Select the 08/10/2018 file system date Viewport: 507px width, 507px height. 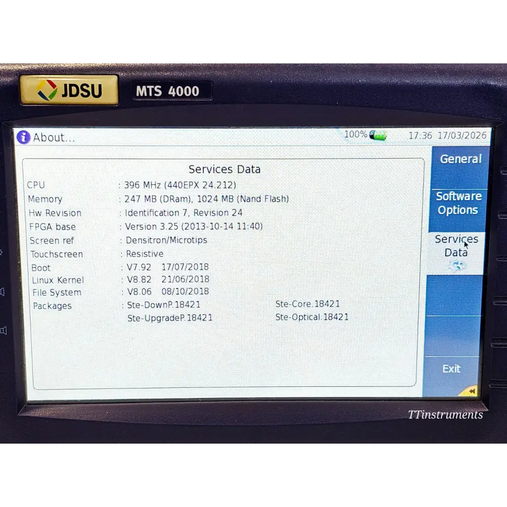click(185, 292)
